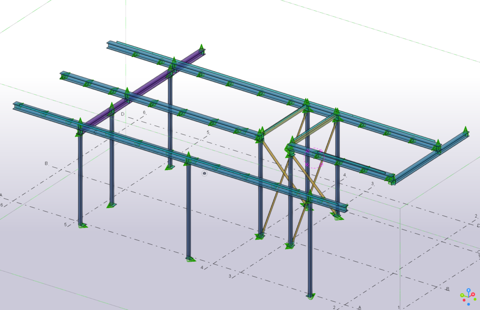Screen dimensions: 480x310
Task: Click the red X axis gizmo handle
Action: pos(473,295)
